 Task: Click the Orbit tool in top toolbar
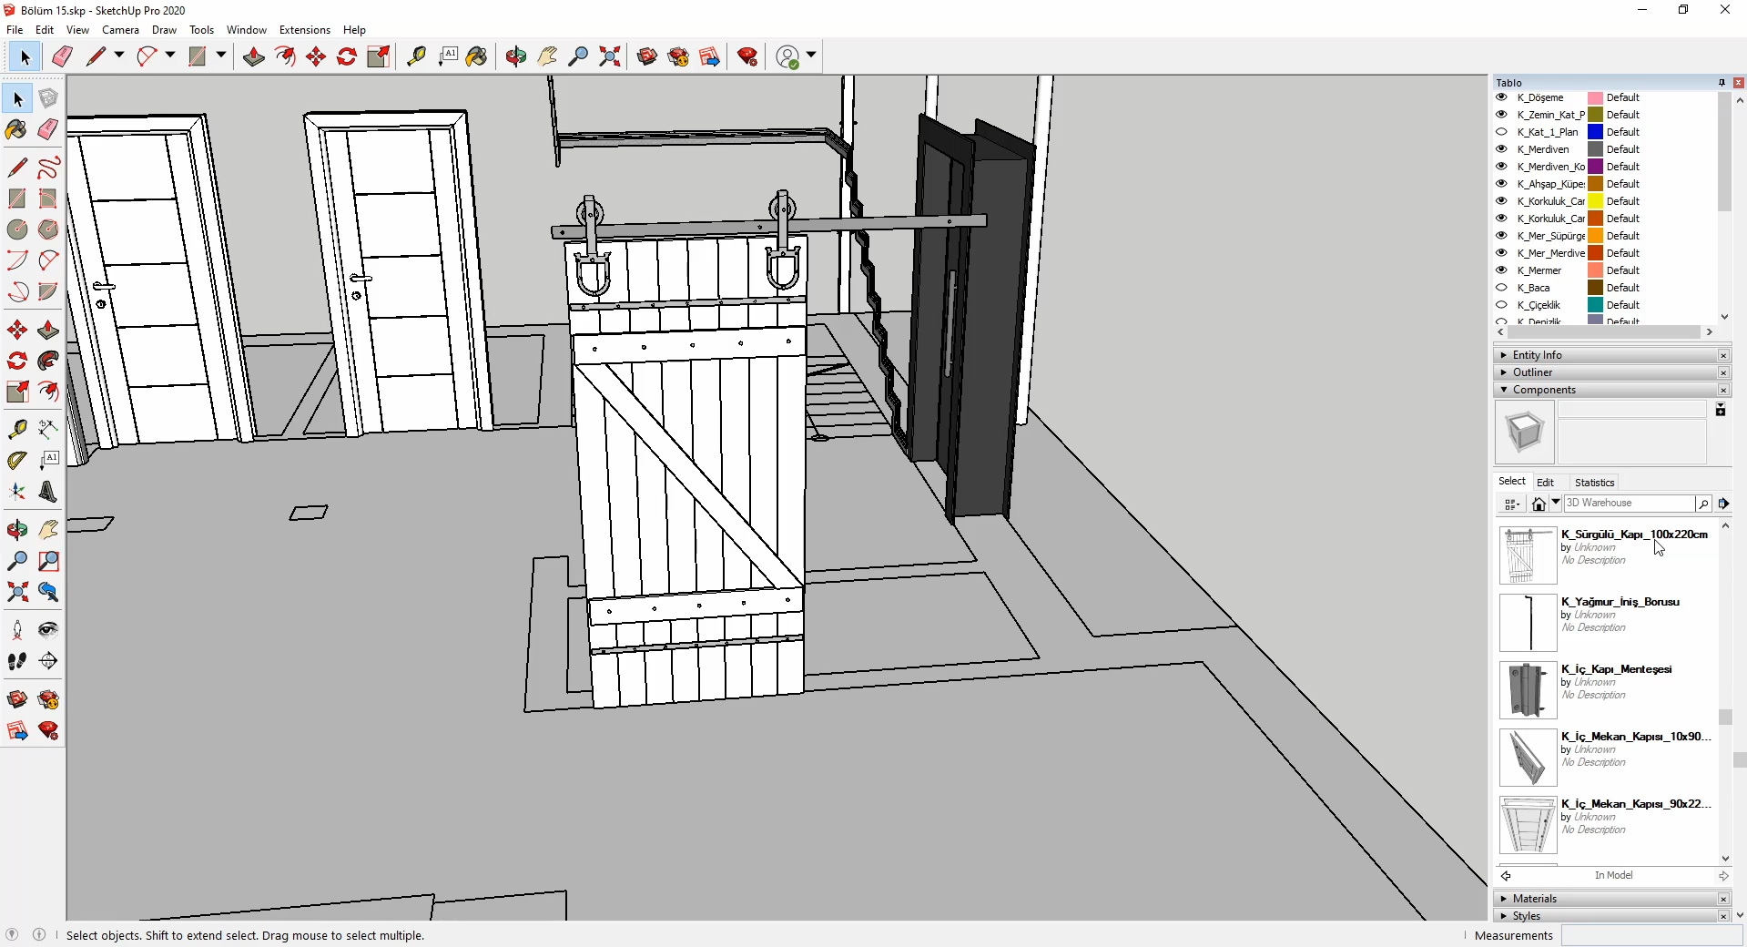click(516, 57)
